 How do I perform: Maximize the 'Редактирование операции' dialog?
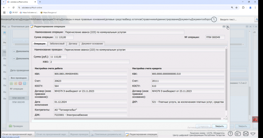click(x=224, y=26)
